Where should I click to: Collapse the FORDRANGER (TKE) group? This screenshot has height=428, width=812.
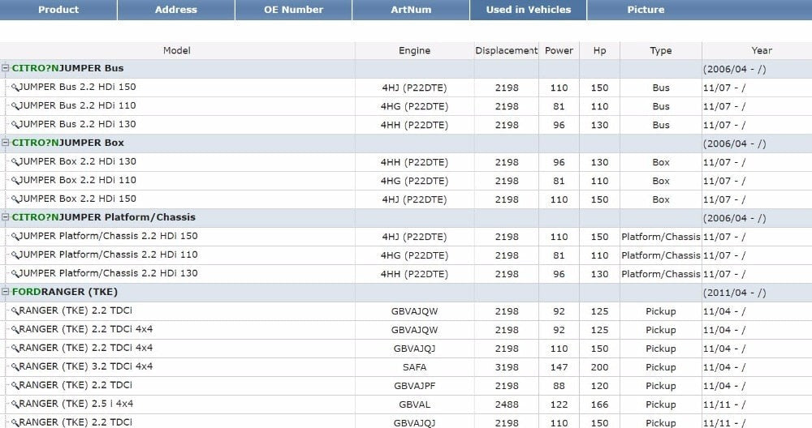5,292
